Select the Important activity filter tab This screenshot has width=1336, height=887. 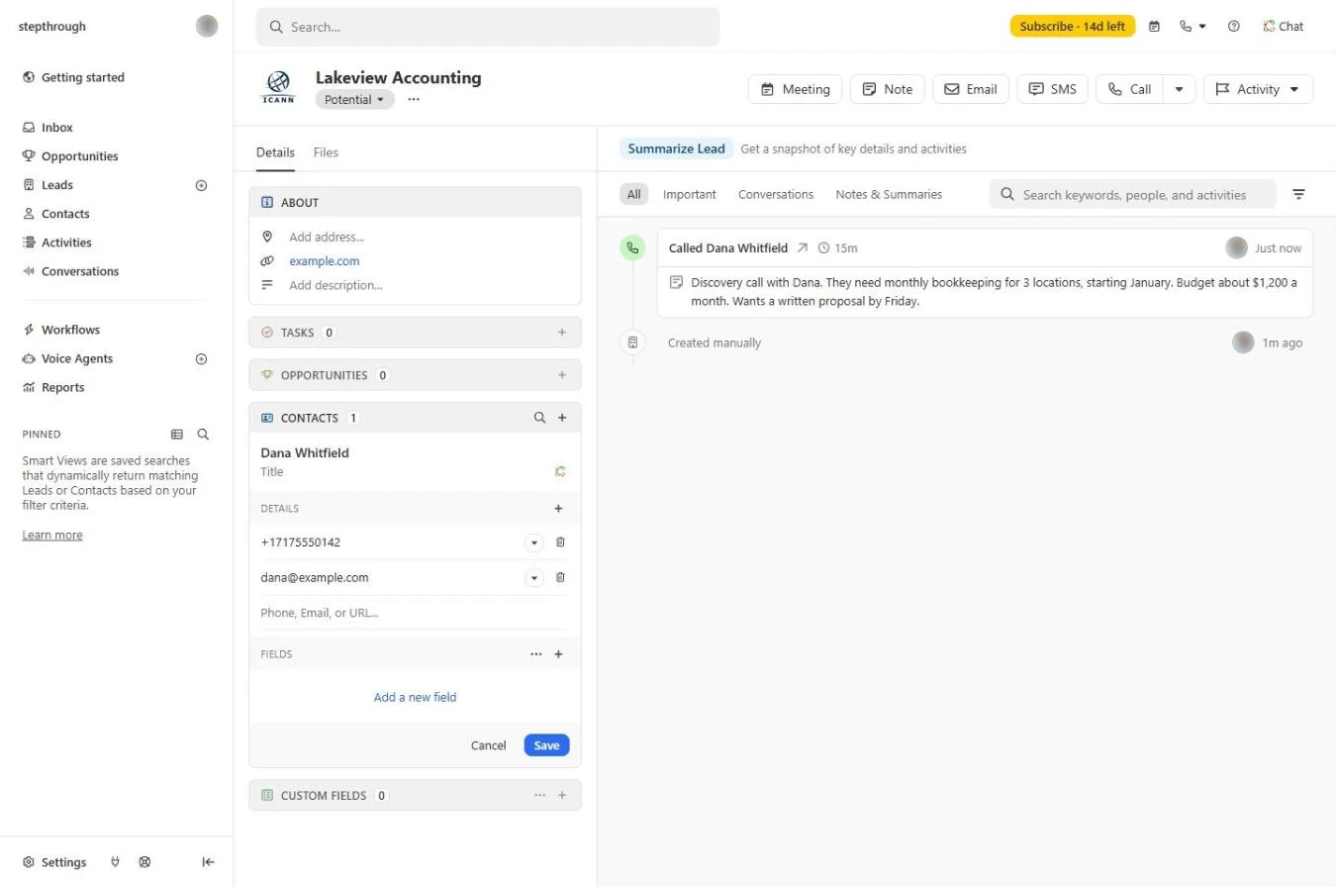[x=690, y=195]
